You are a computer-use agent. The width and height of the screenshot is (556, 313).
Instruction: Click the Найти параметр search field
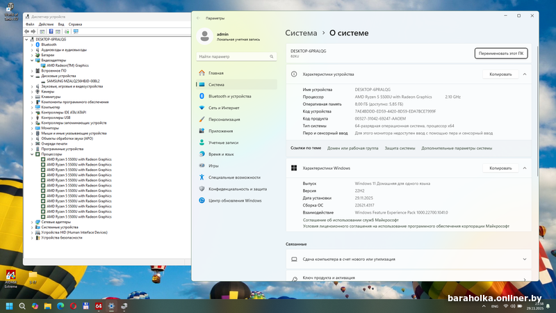[235, 56]
